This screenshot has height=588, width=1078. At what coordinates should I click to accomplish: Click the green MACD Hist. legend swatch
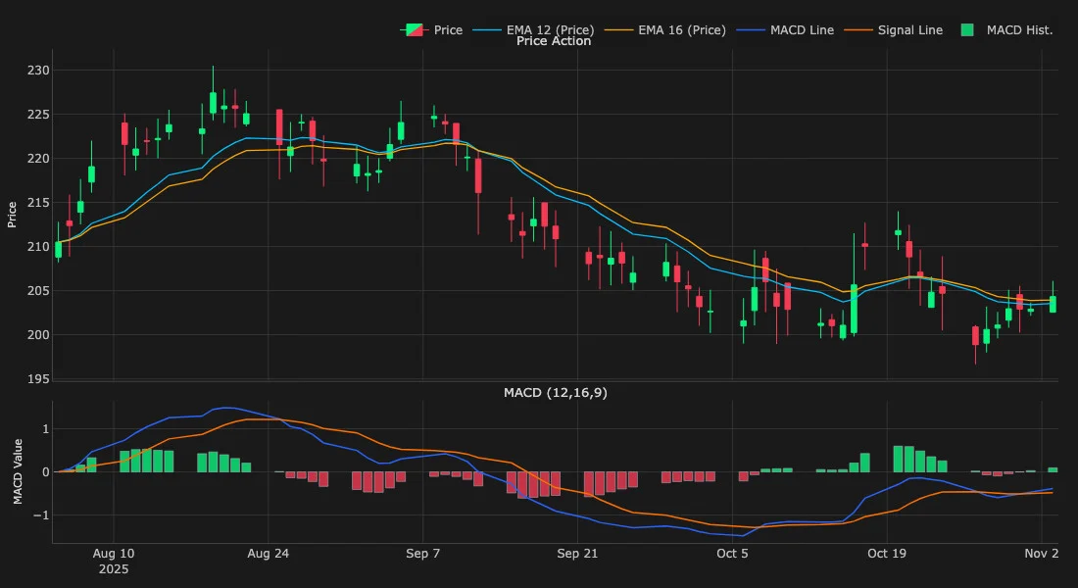click(x=967, y=30)
